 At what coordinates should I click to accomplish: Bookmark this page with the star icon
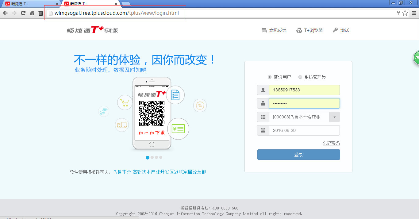(x=405, y=13)
